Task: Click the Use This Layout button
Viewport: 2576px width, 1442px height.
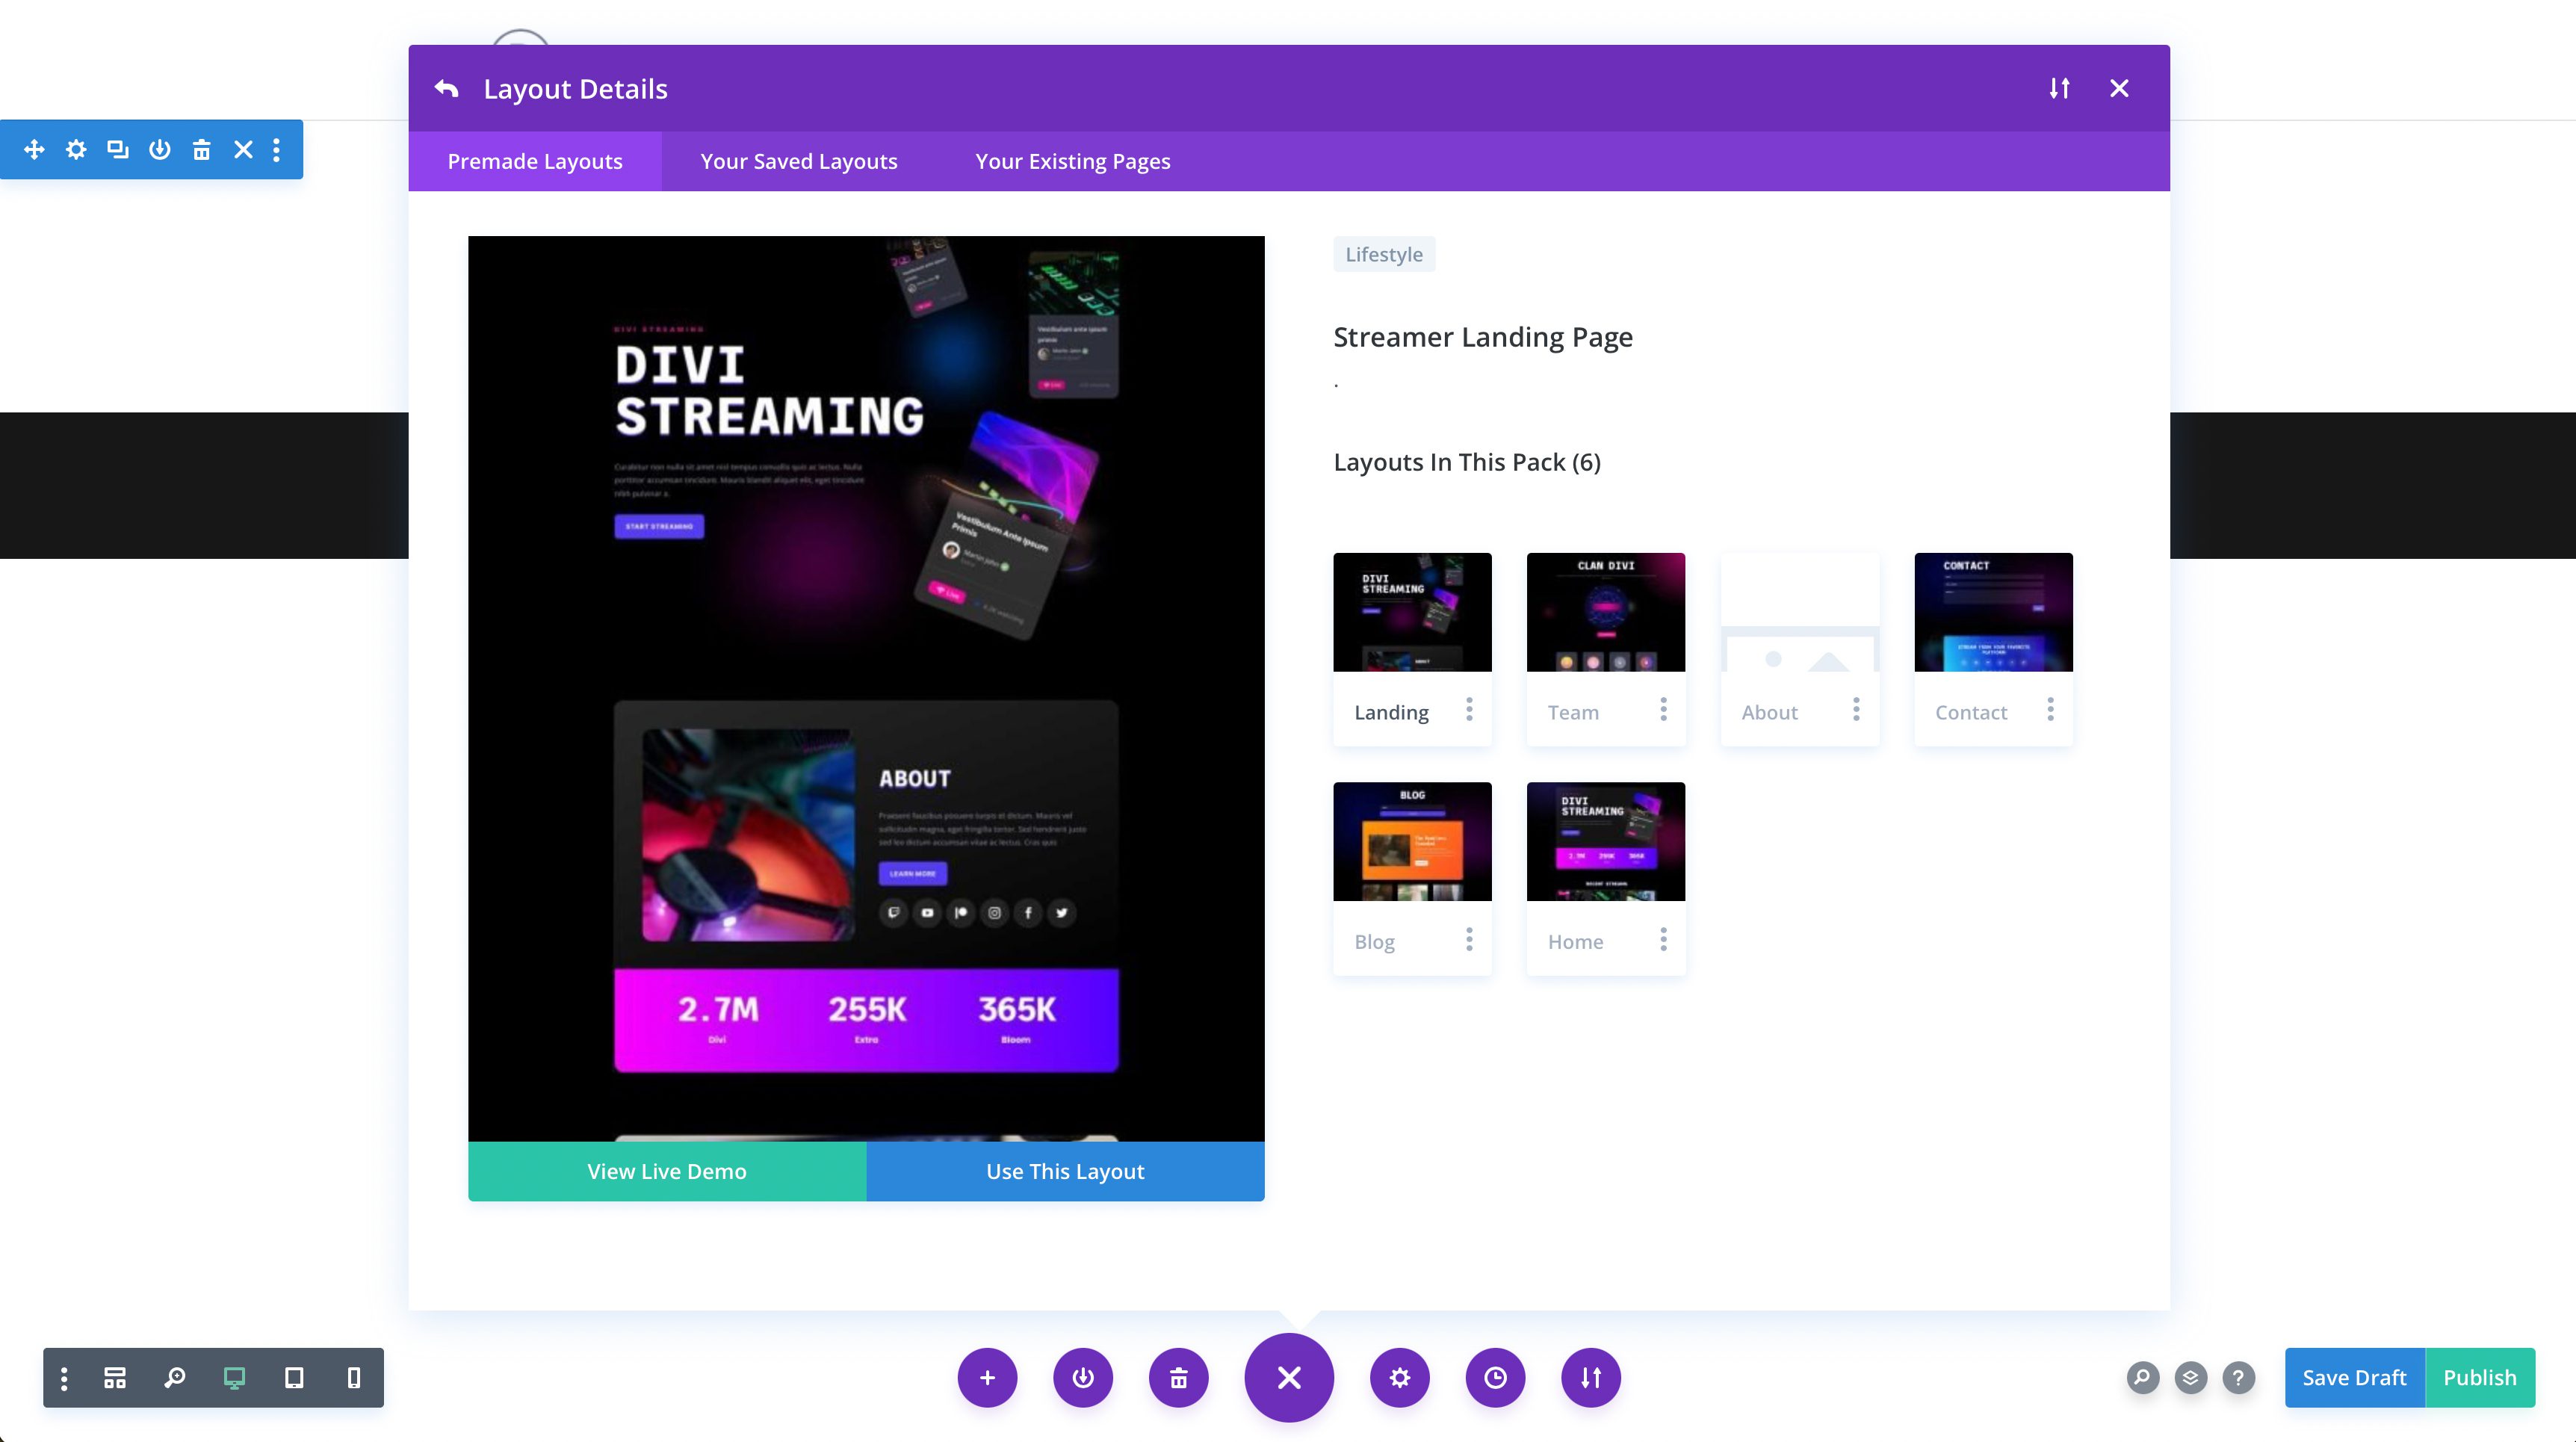Action: tap(1064, 1171)
